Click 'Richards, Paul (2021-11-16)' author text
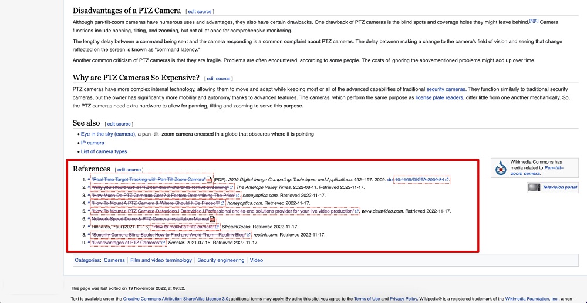This screenshot has height=303, width=587. (x=121, y=227)
